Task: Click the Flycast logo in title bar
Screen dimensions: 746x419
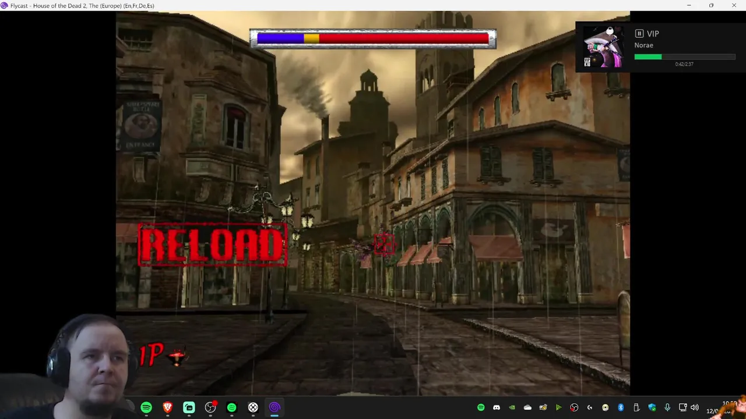Action: point(5,5)
